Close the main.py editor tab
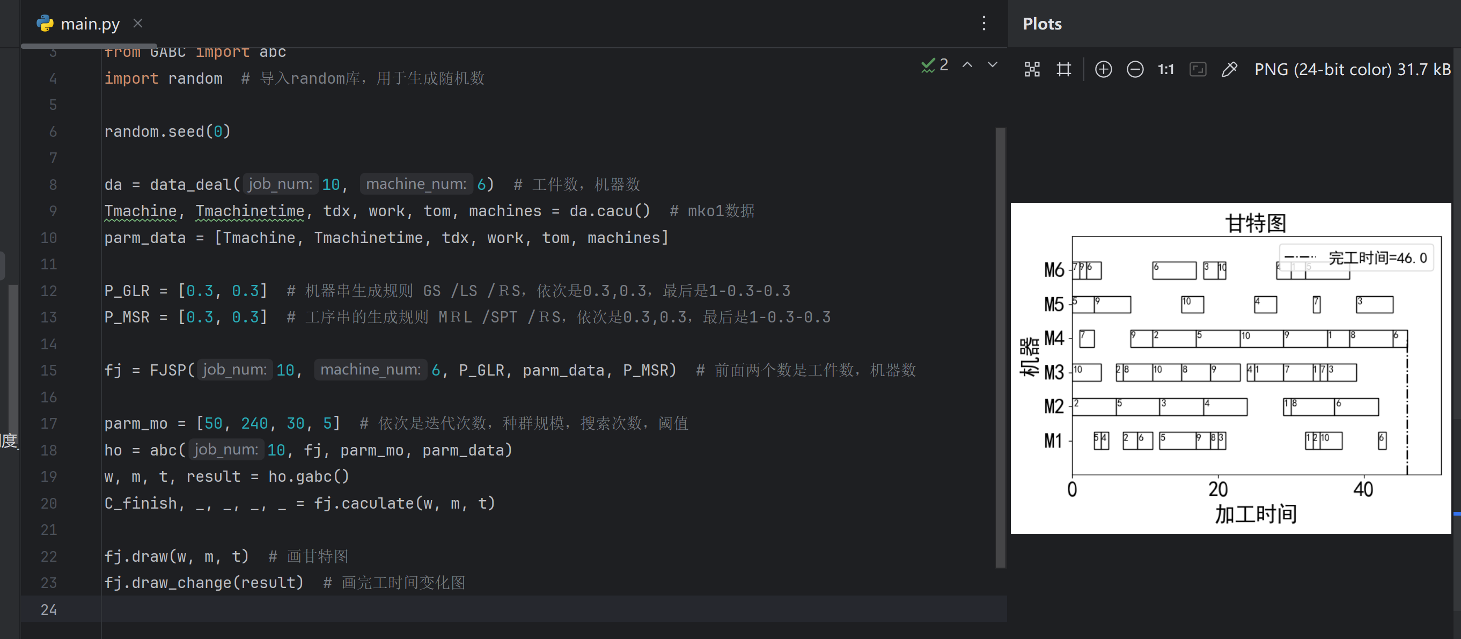1461x639 pixels. [x=138, y=23]
